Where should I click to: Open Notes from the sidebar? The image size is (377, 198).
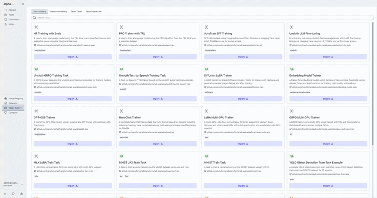(x=11, y=24)
